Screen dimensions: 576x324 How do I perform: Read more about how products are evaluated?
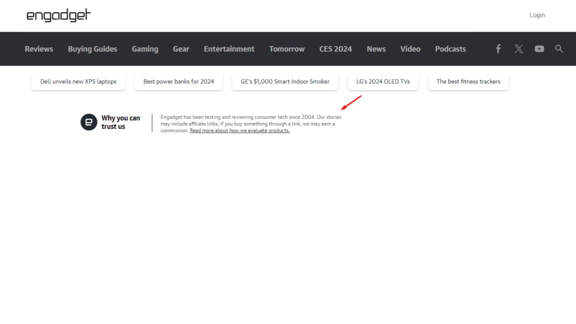[x=240, y=130]
